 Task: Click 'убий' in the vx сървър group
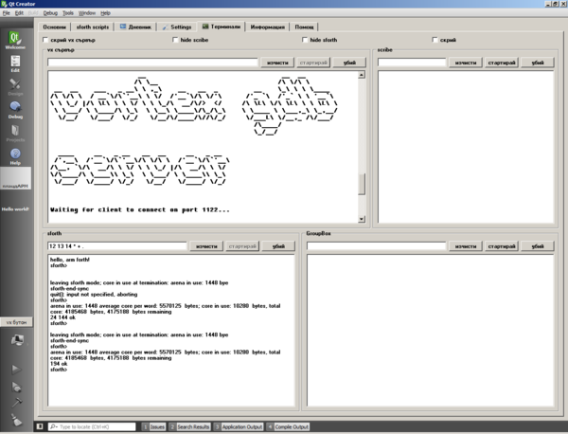pos(349,63)
